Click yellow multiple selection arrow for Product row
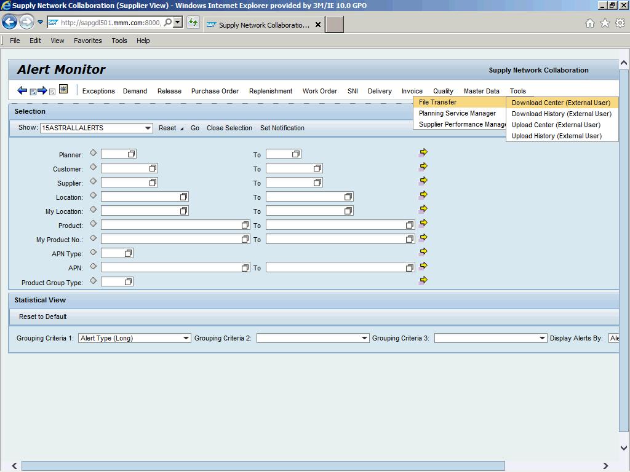Viewport: 630px width, 472px height. [x=423, y=224]
